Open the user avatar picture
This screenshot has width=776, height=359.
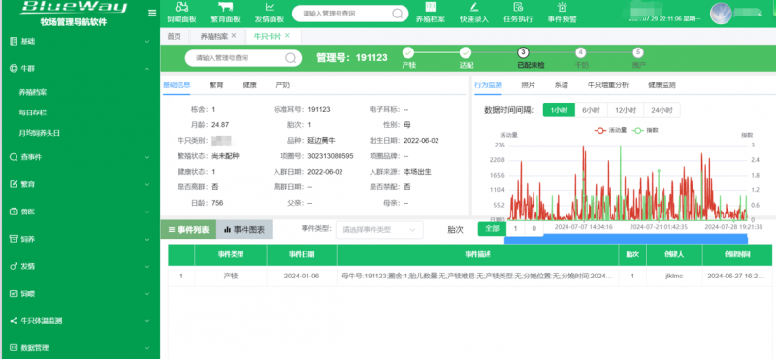[x=721, y=14]
